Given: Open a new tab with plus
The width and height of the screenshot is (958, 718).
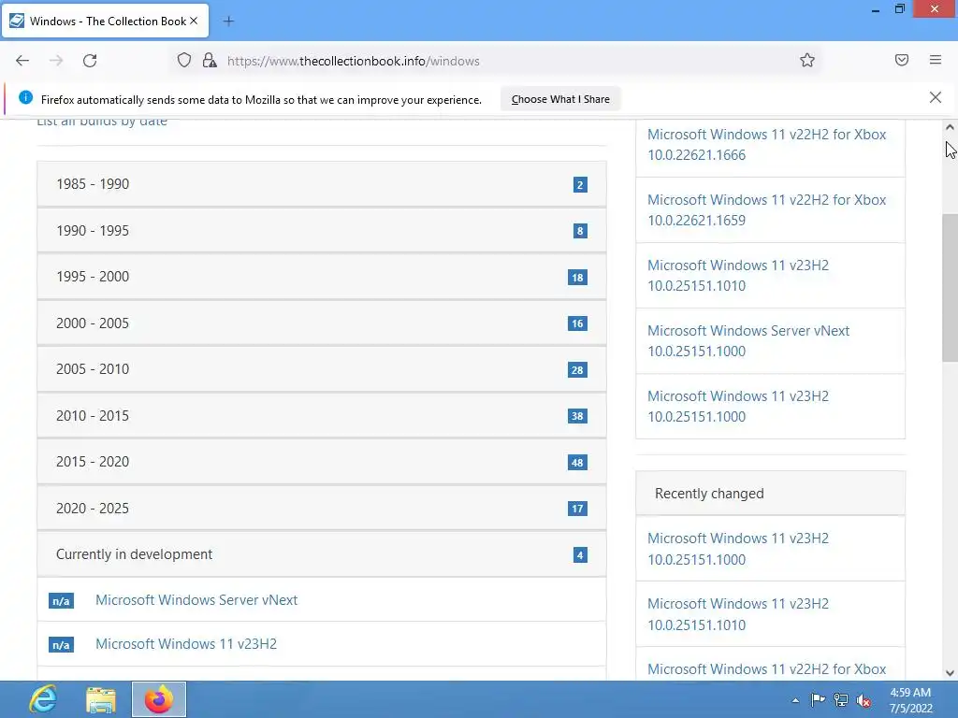Looking at the screenshot, I should coord(228,22).
